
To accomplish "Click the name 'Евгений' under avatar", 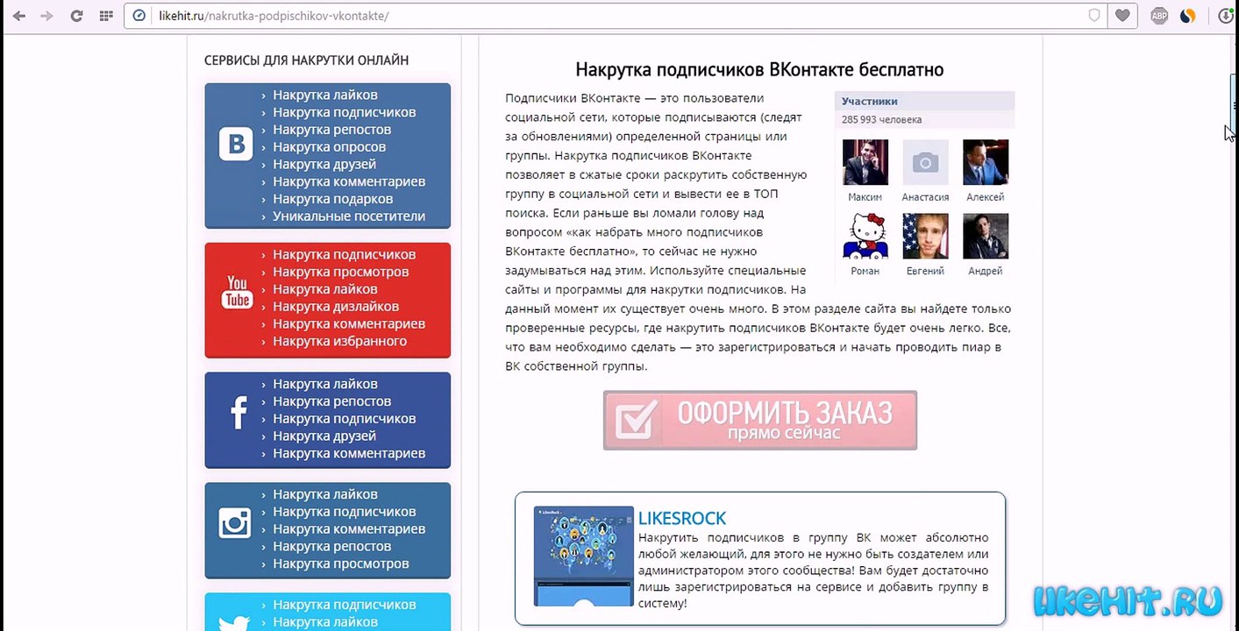I will coord(925,271).
